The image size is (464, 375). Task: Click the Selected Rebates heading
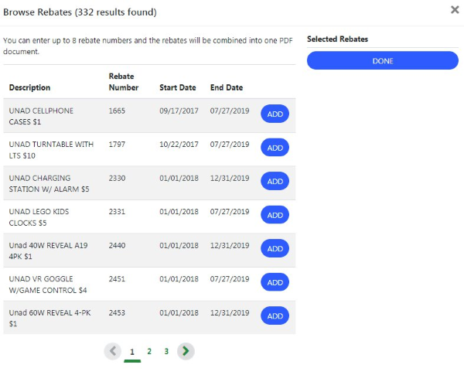[337, 39]
